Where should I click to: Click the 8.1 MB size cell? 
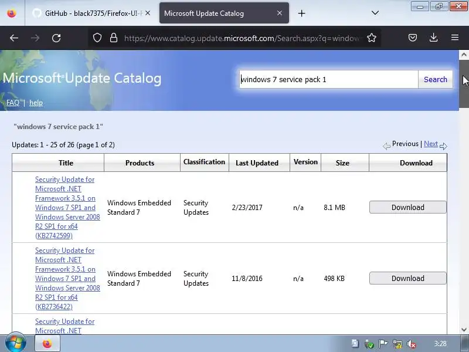point(334,208)
